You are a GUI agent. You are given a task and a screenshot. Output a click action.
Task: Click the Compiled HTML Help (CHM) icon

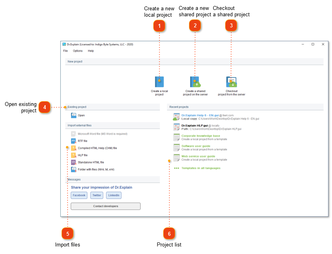click(x=73, y=148)
